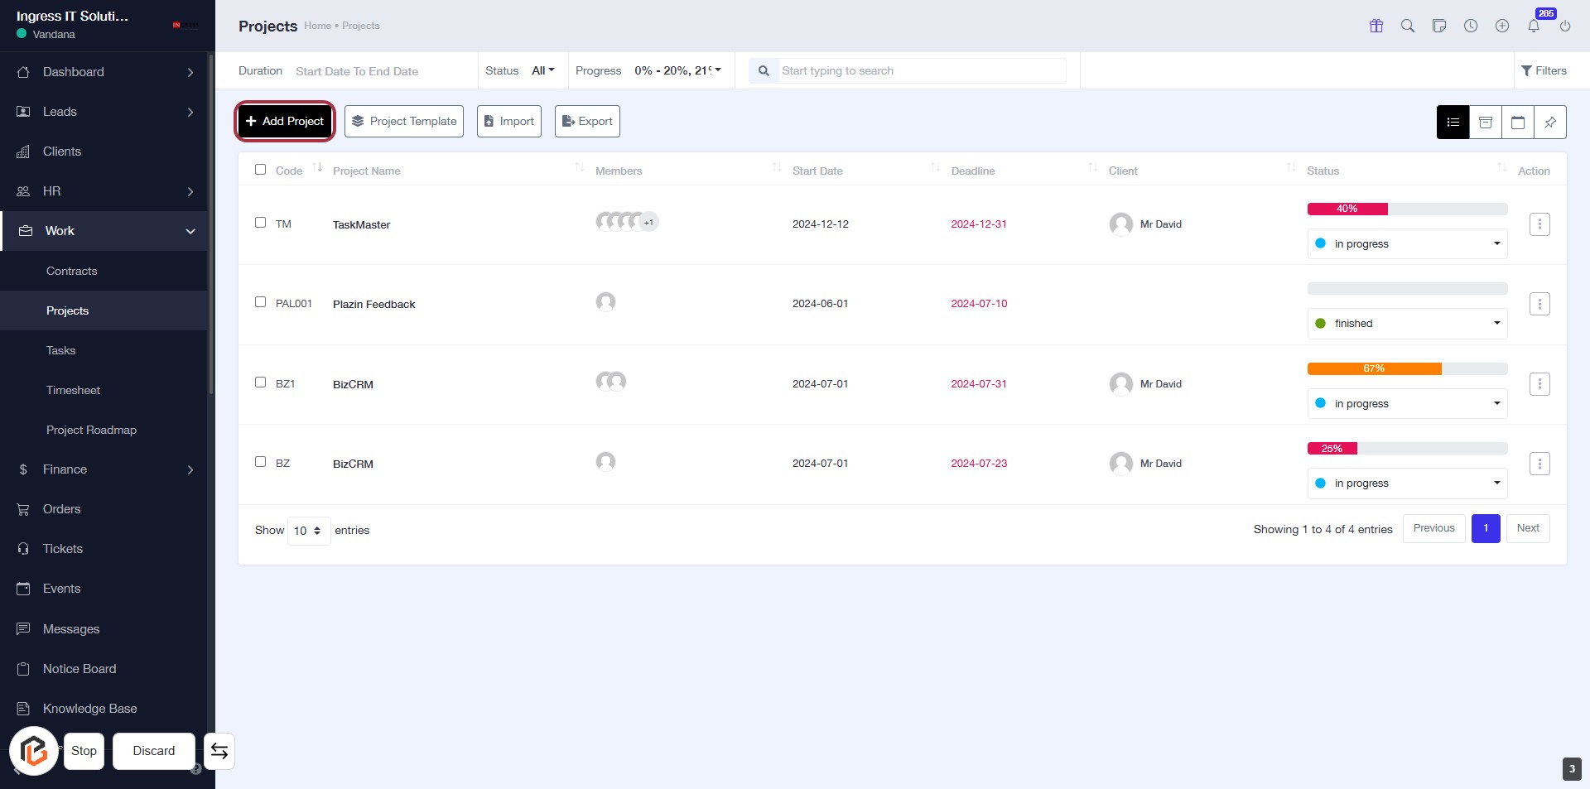The image size is (1590, 789).
Task: Select the Plazin Feedback row checkbox
Action: [261, 302]
